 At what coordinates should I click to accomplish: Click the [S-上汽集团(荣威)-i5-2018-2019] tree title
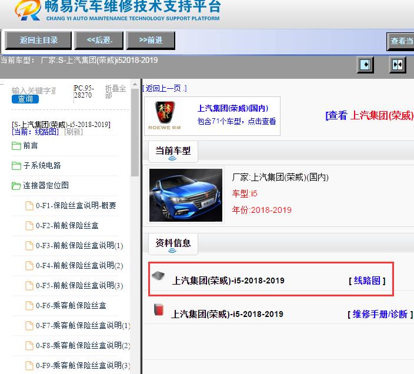point(61,124)
